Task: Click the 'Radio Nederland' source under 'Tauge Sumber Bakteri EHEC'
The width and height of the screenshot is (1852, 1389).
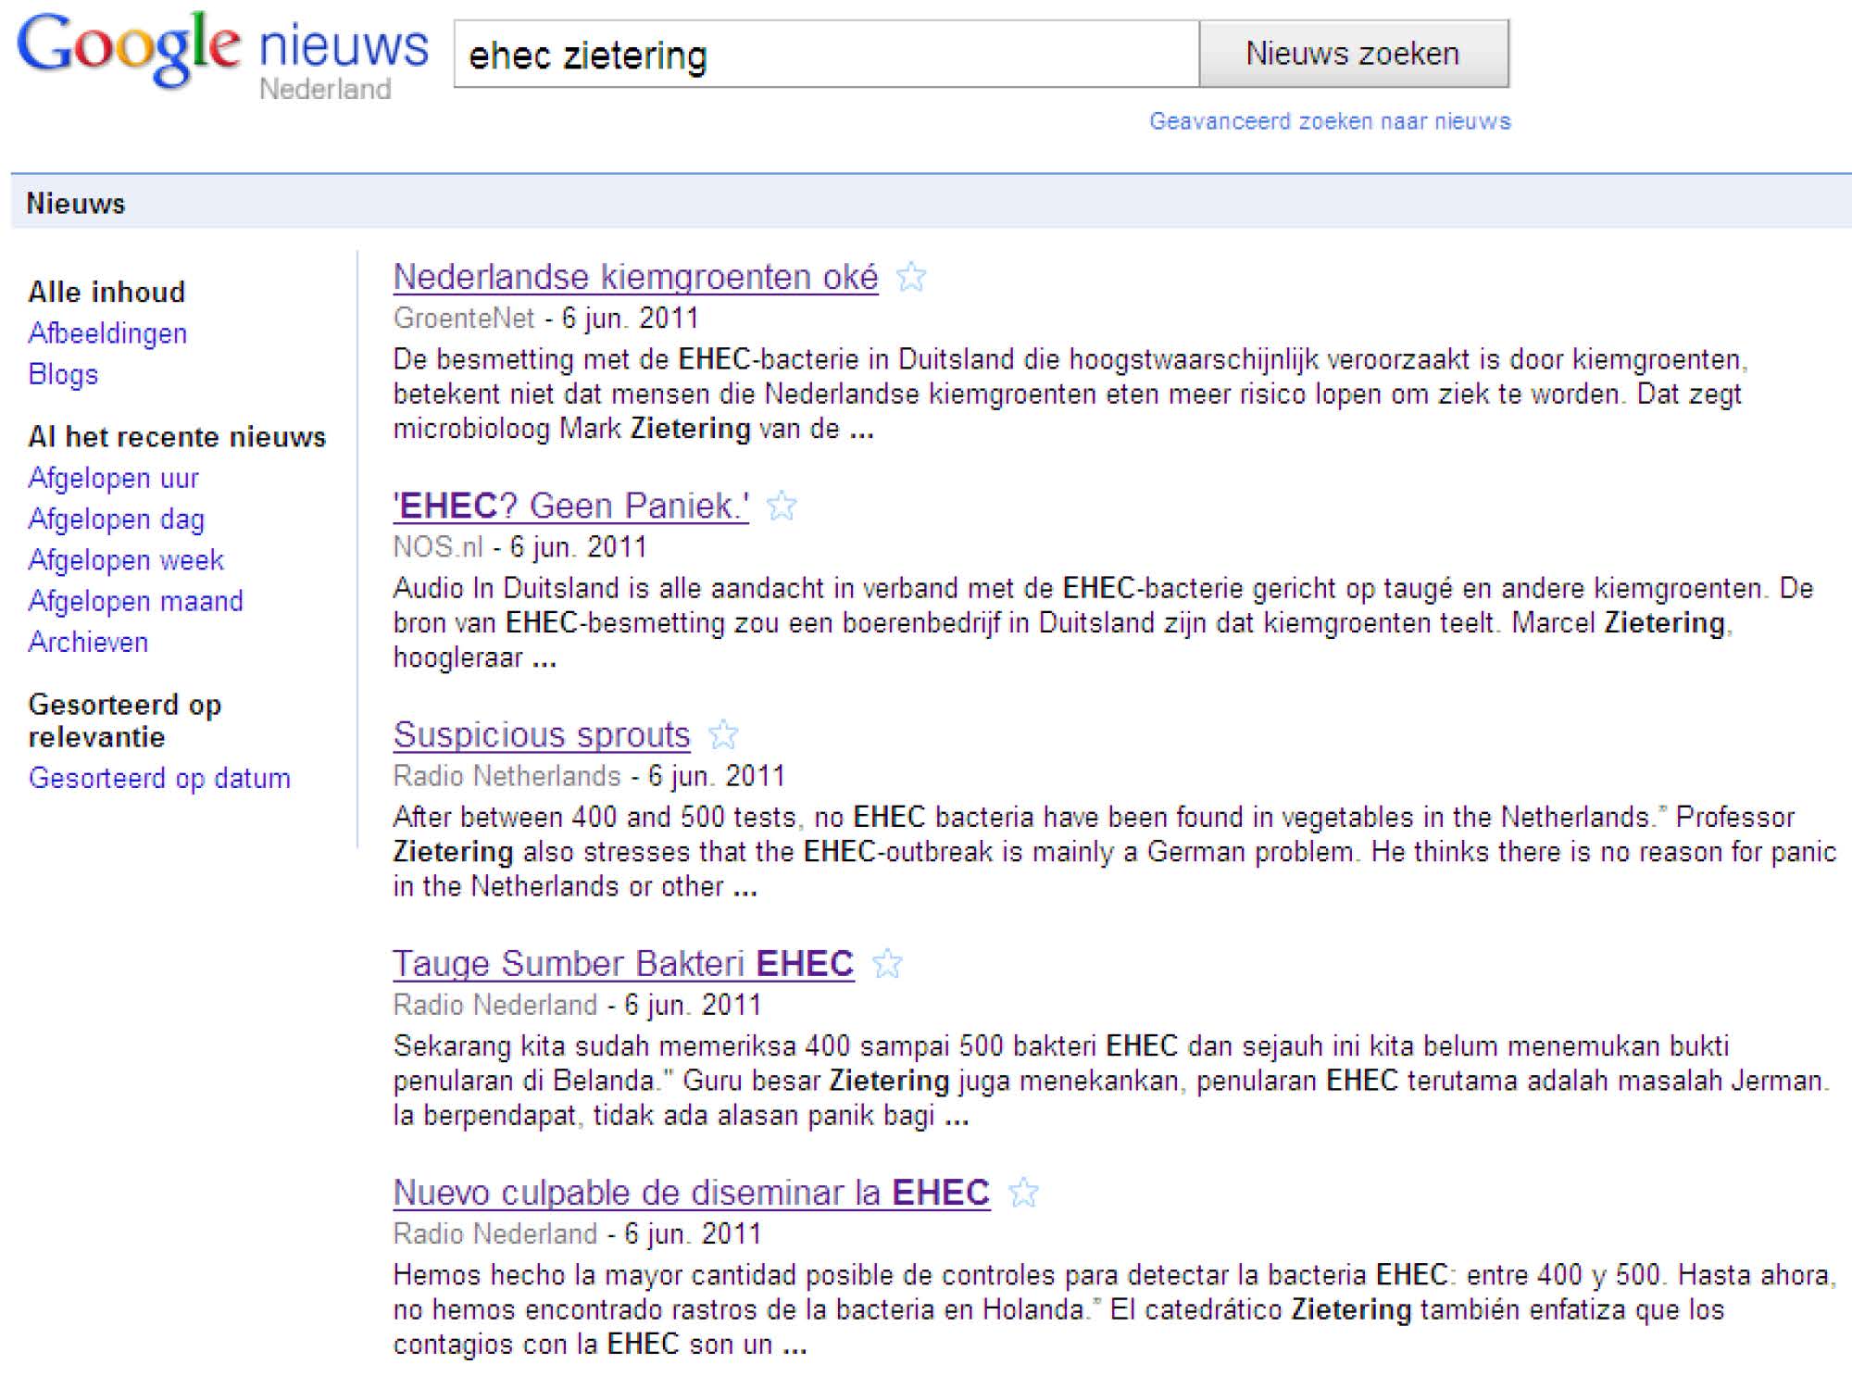Action: coord(494,1005)
